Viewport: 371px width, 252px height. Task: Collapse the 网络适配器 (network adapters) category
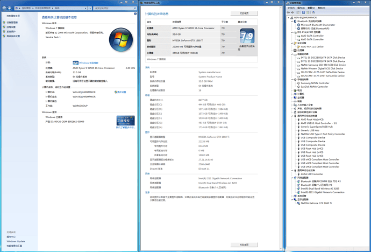click(x=292, y=178)
